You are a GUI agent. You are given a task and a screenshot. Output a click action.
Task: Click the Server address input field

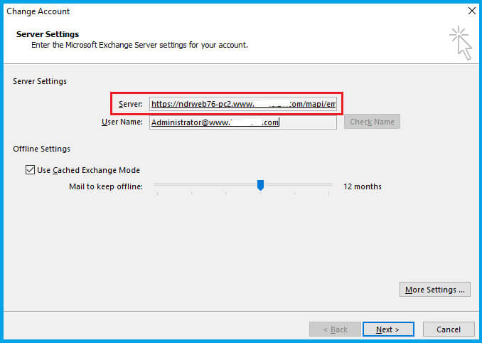click(x=243, y=104)
